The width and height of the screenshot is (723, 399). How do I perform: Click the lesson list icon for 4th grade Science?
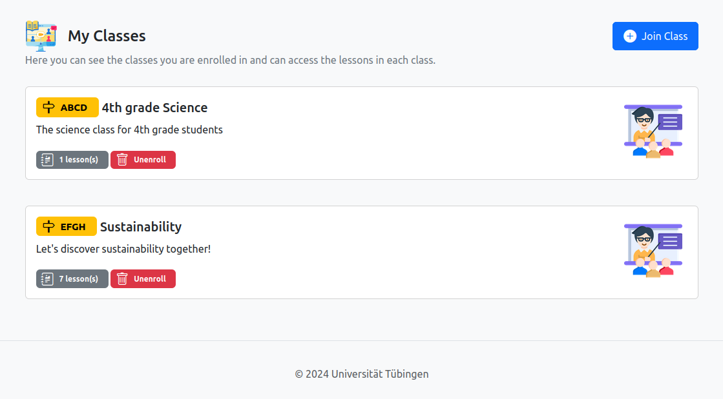point(47,160)
